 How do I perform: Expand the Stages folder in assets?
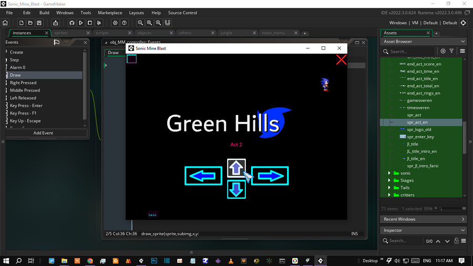point(389,180)
